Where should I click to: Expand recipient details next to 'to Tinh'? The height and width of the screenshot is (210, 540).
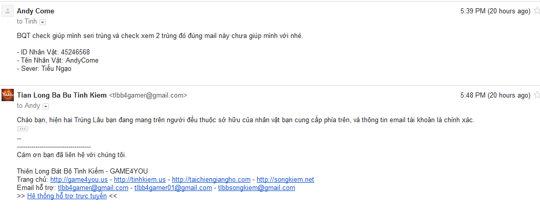point(43,22)
